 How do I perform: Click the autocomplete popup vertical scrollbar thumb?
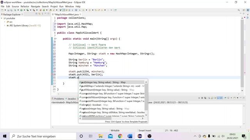pyautogui.click(x=146, y=97)
